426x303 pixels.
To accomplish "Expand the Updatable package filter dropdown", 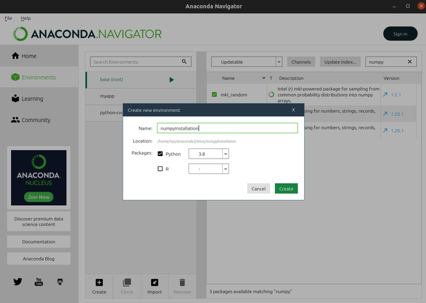I will coord(279,62).
